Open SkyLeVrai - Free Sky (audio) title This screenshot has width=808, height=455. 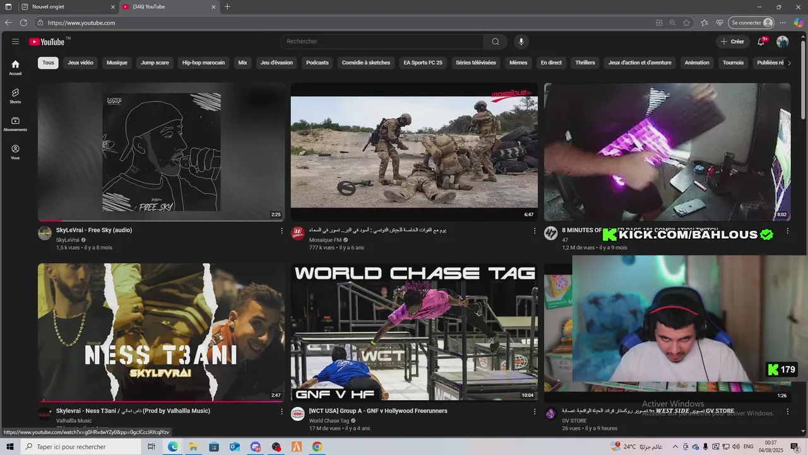click(x=94, y=230)
